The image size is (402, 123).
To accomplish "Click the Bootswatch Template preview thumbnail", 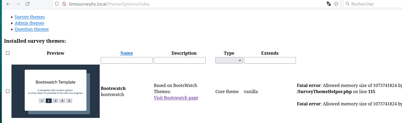I will pos(55,91).
